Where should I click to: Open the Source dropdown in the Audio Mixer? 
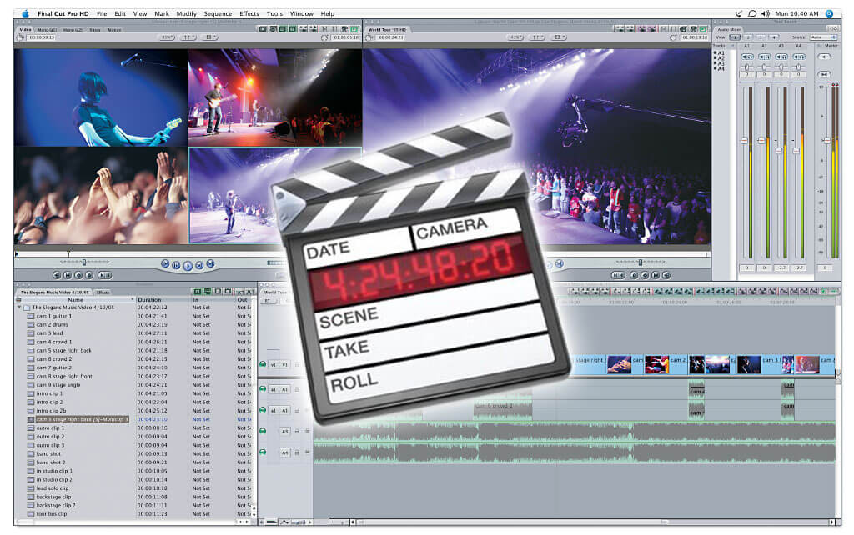tap(823, 37)
